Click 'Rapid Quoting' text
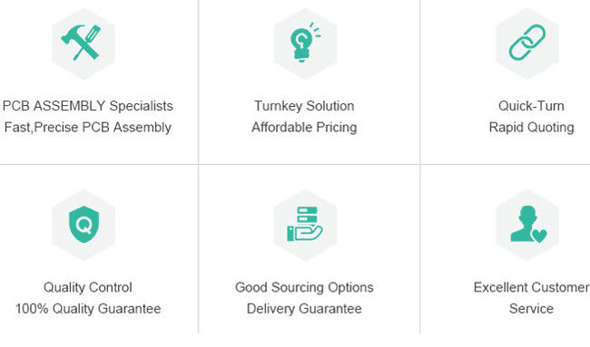Viewport: 590px width, 347px height. 531,128
